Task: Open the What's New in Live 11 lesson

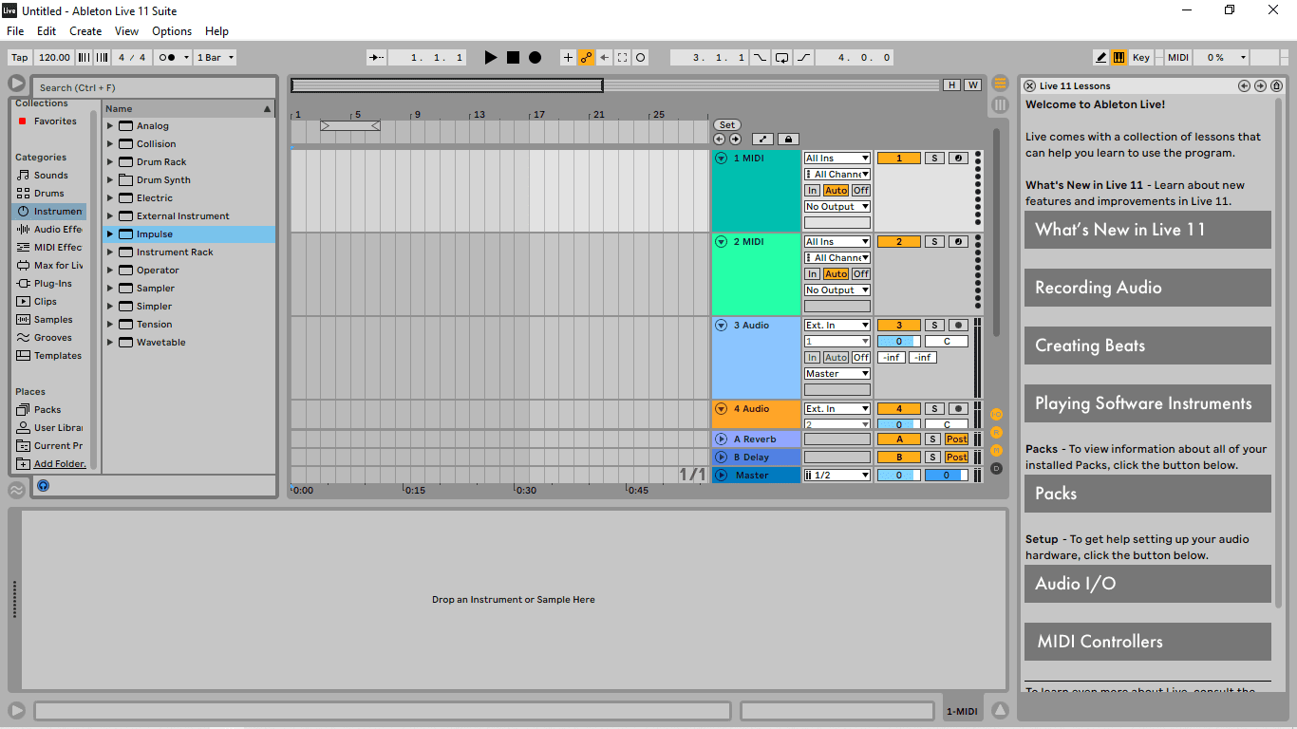Action: tap(1148, 230)
